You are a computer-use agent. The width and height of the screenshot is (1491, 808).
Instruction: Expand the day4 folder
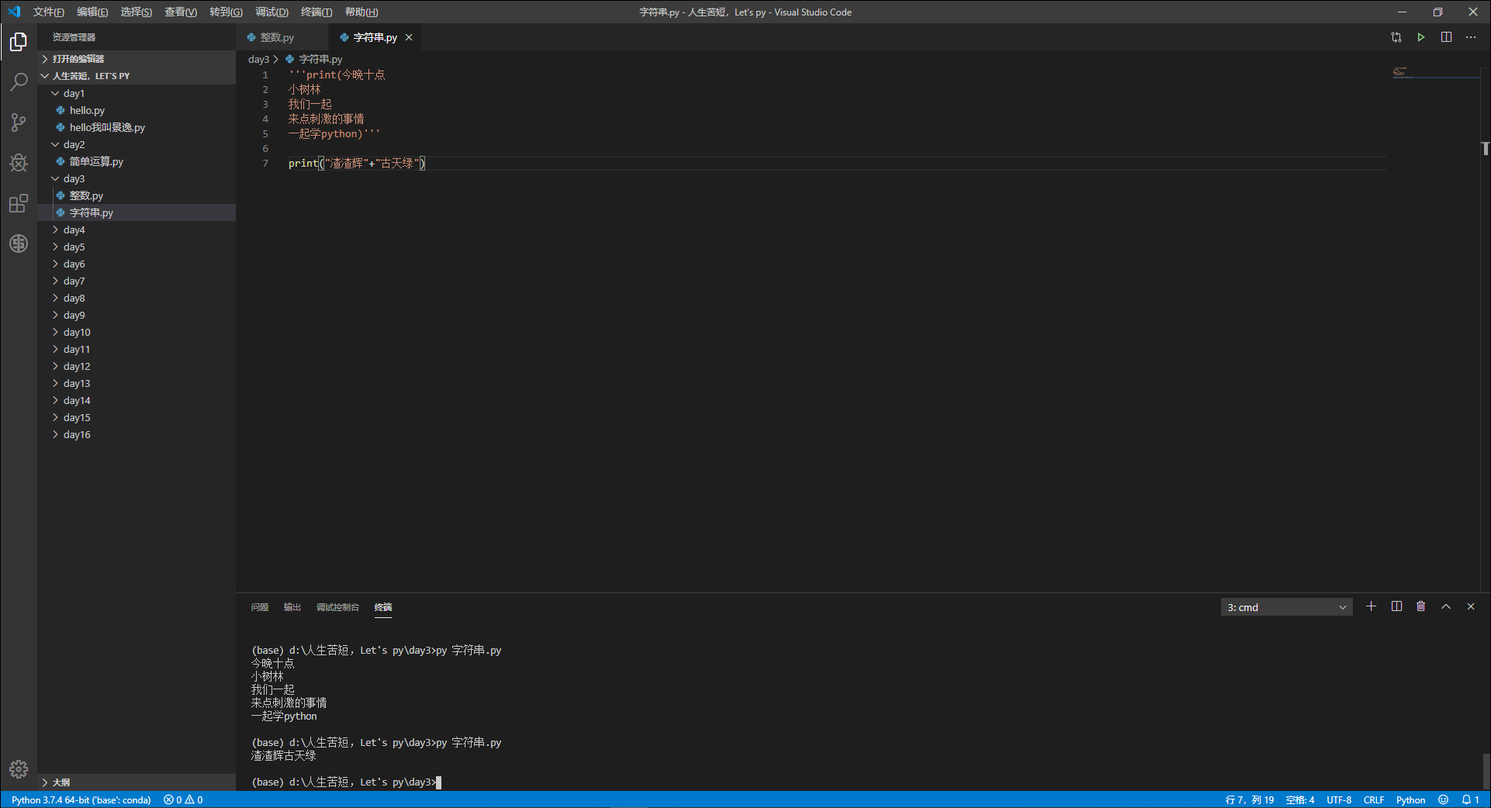pyautogui.click(x=136, y=230)
